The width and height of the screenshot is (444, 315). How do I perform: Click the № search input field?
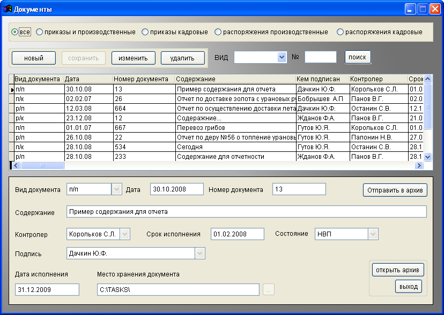320,57
